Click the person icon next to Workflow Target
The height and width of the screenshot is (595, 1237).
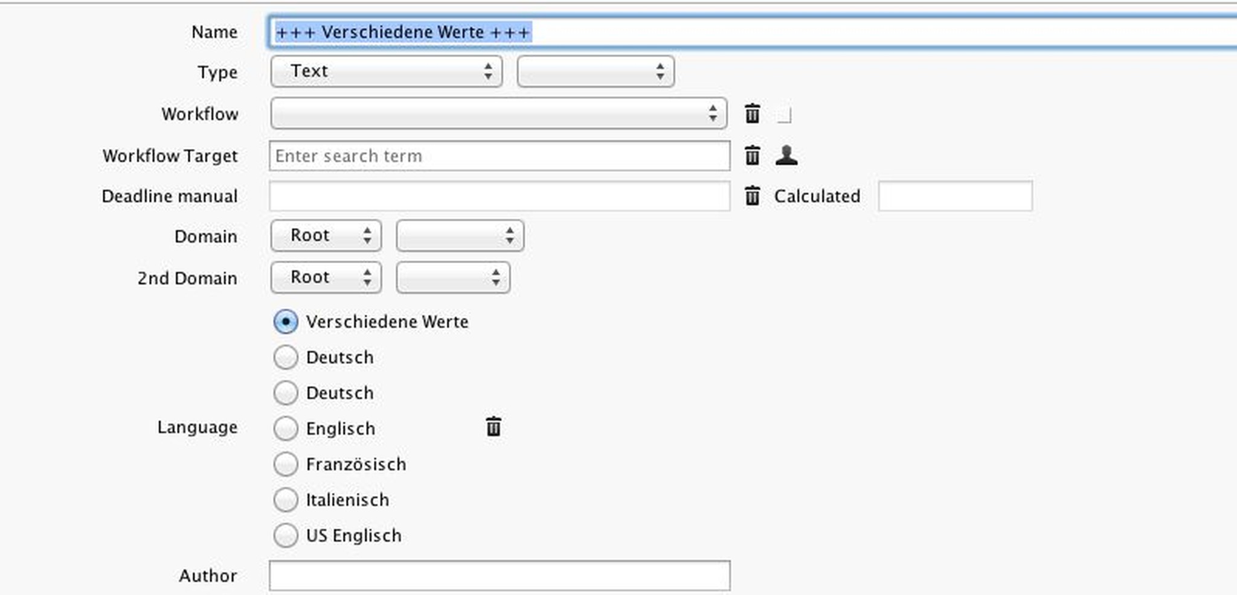point(787,156)
